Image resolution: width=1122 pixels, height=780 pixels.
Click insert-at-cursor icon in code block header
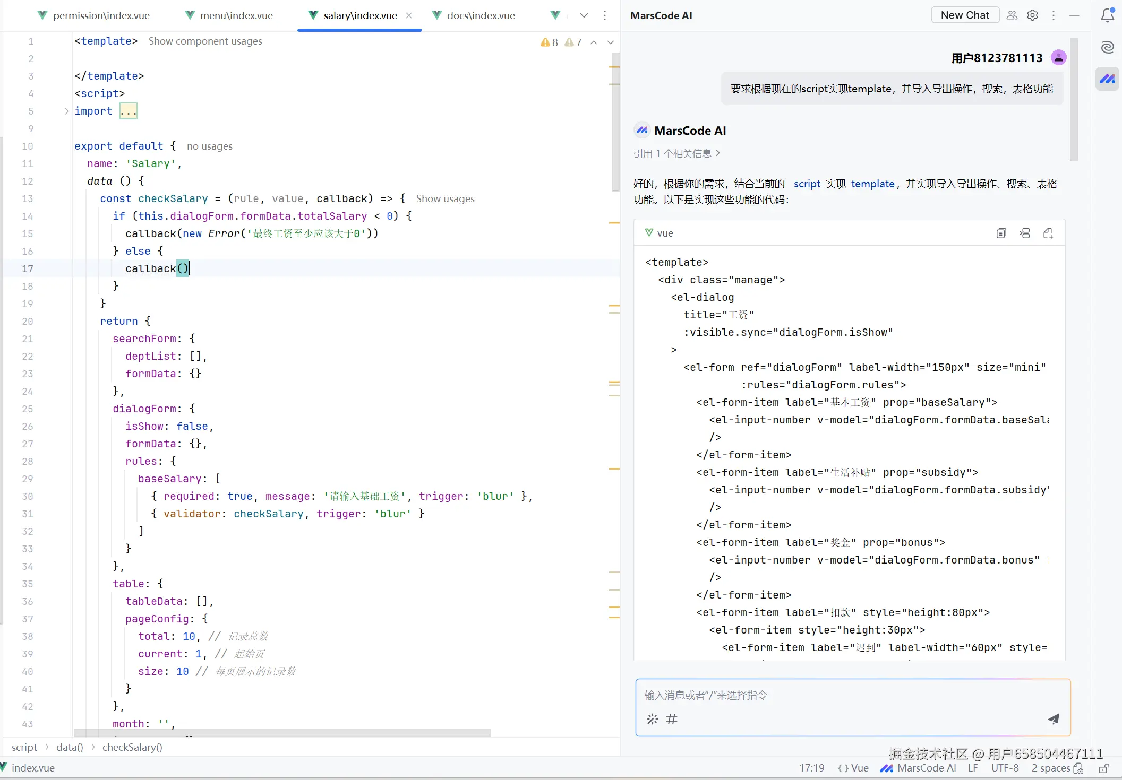coord(1025,233)
